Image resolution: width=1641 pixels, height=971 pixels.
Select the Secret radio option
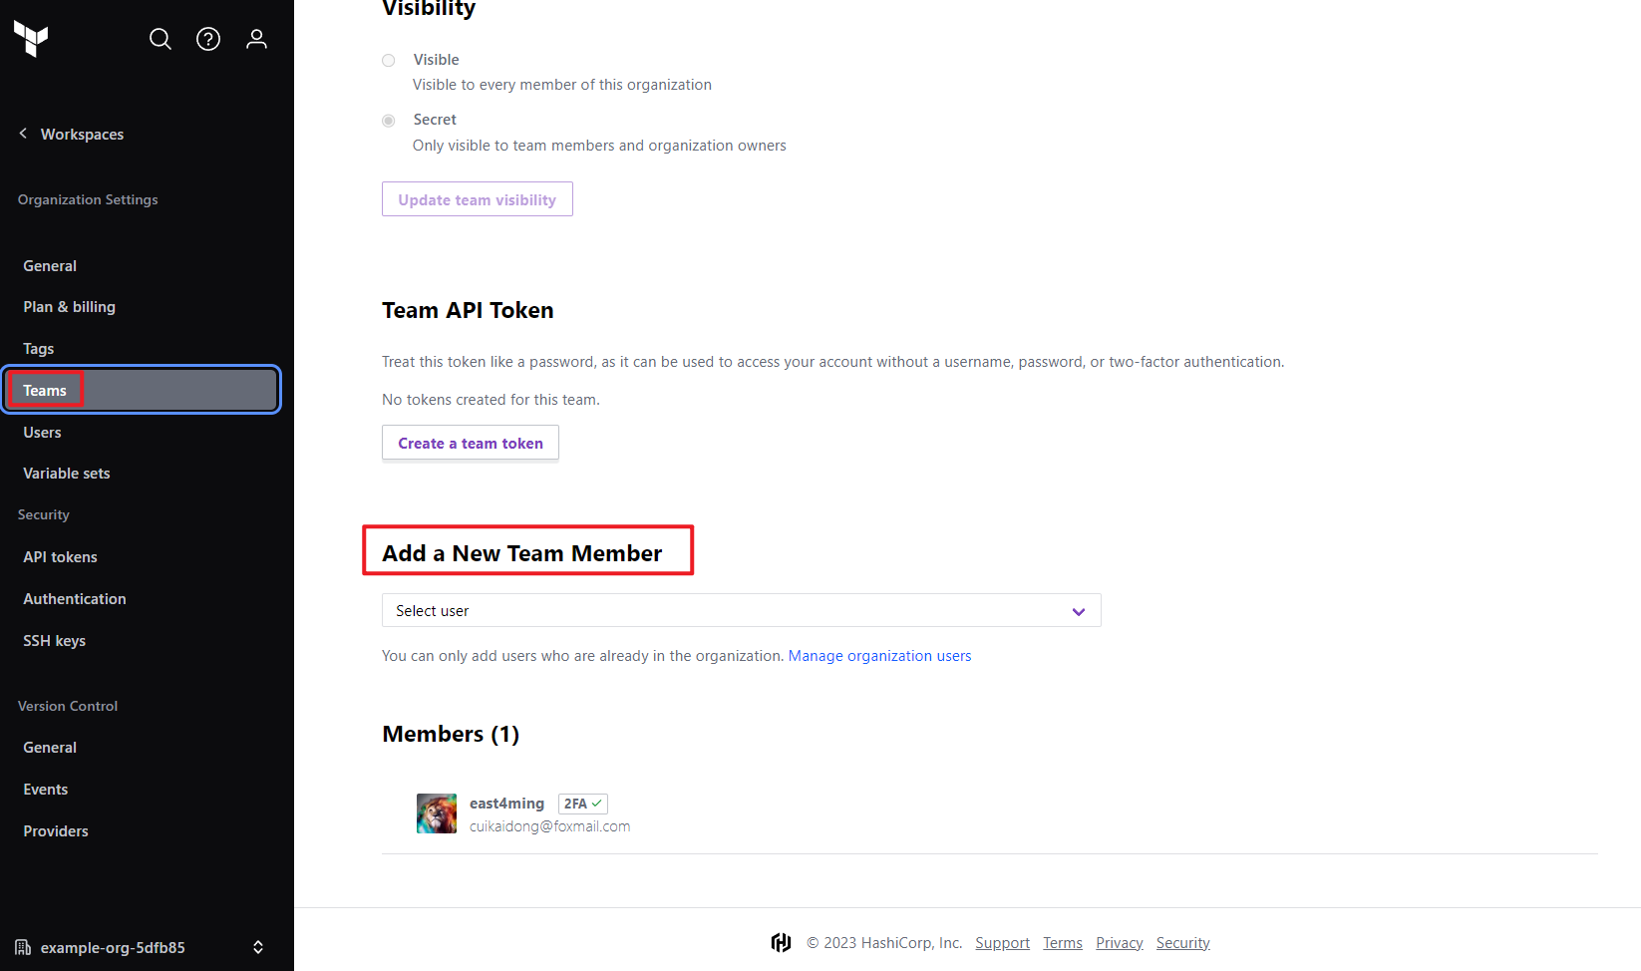tap(389, 121)
